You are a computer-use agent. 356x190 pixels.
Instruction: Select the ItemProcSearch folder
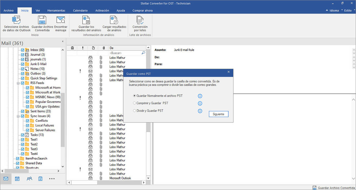pyautogui.click(x=36, y=158)
